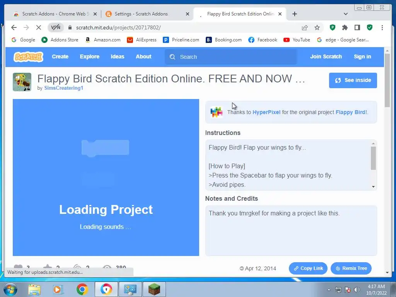Click the lock site info icon
This screenshot has height=297, width=396.
pos(70,27)
